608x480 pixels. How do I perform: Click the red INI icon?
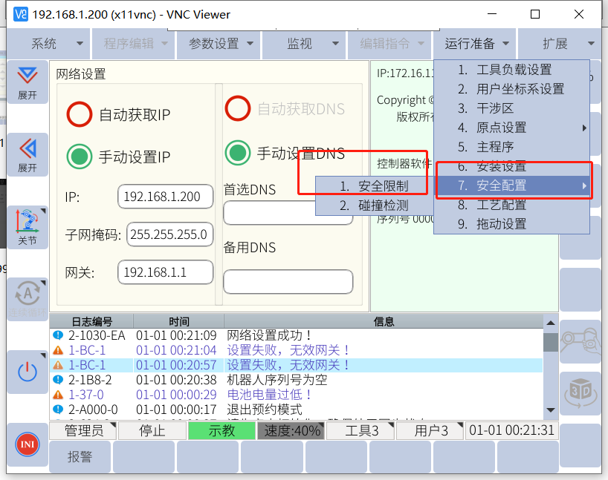click(28, 444)
